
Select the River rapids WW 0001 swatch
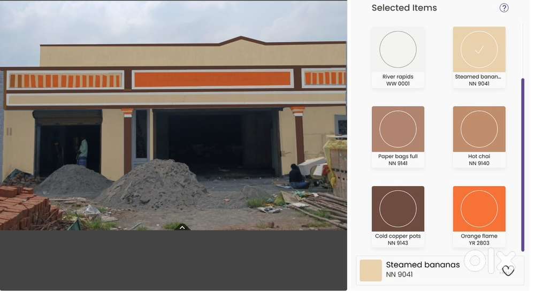point(398,57)
